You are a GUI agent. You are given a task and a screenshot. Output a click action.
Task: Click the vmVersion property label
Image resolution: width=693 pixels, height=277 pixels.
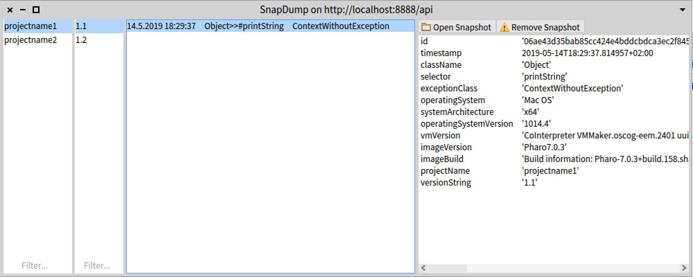point(440,135)
